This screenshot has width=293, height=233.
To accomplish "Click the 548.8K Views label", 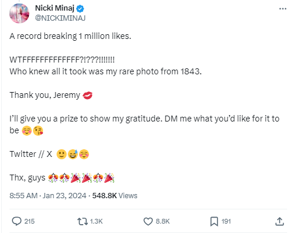I will coord(115,196).
